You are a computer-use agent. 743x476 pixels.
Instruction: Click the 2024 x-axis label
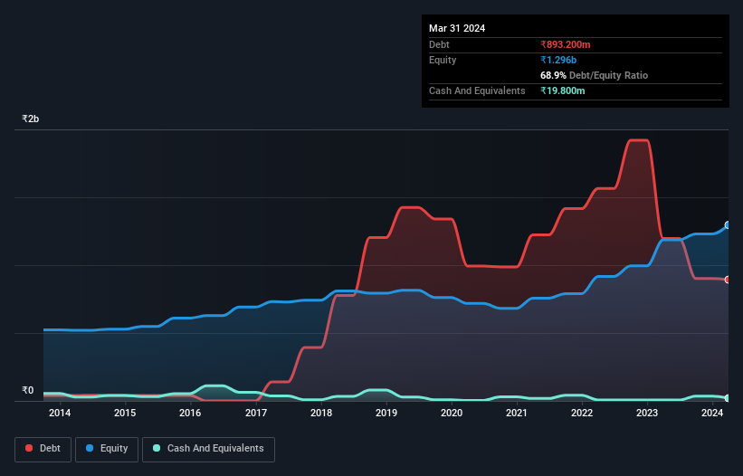click(712, 413)
